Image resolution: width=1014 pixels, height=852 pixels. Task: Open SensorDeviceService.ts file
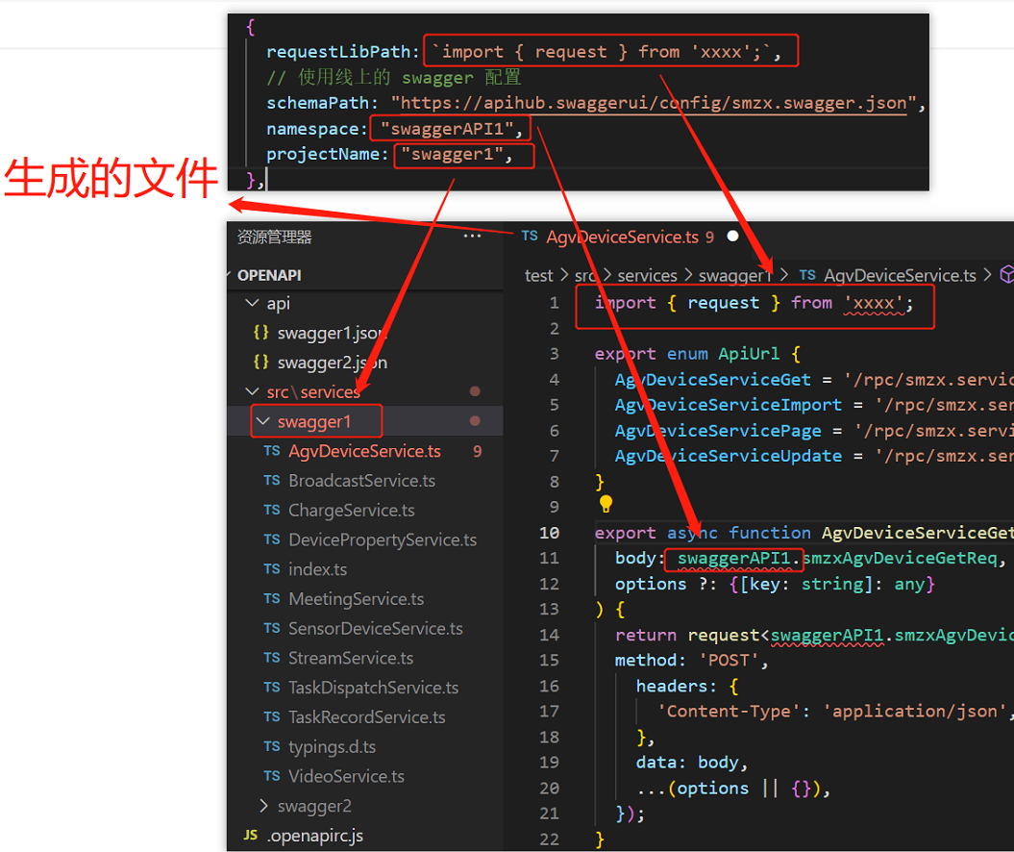point(376,628)
